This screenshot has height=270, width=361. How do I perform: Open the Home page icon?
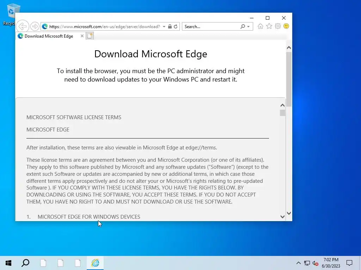pos(261,26)
